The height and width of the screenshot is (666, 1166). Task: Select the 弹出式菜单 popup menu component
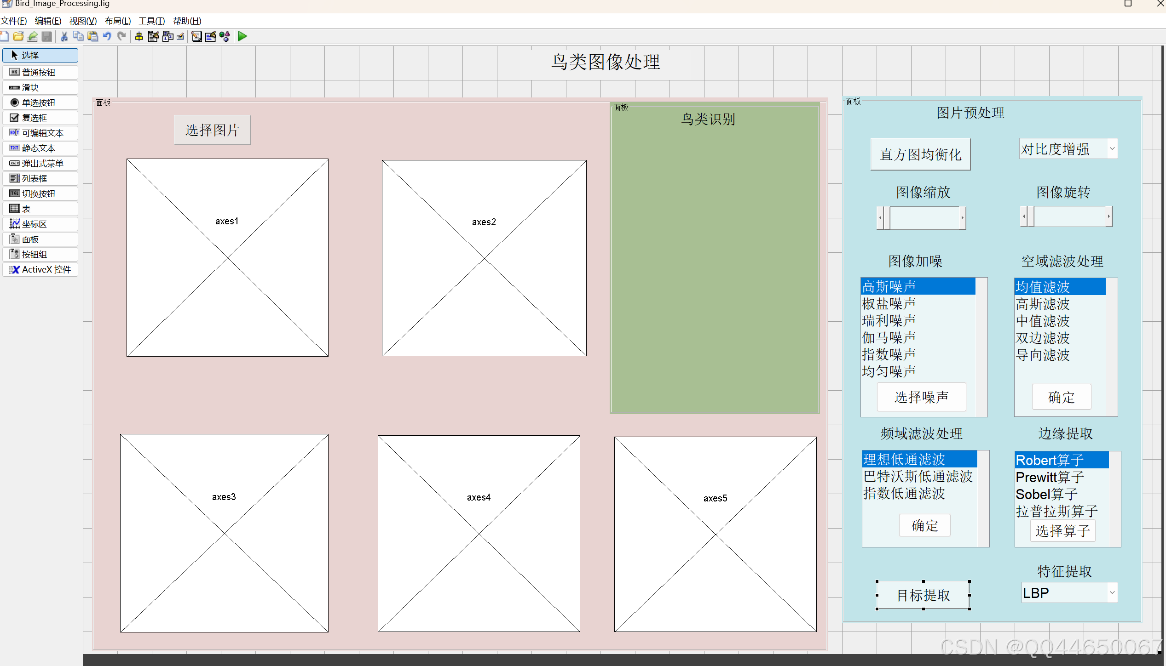coord(40,163)
